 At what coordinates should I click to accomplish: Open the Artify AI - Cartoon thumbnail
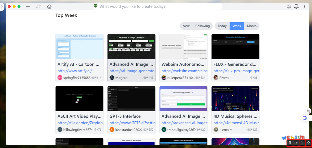click(x=79, y=47)
